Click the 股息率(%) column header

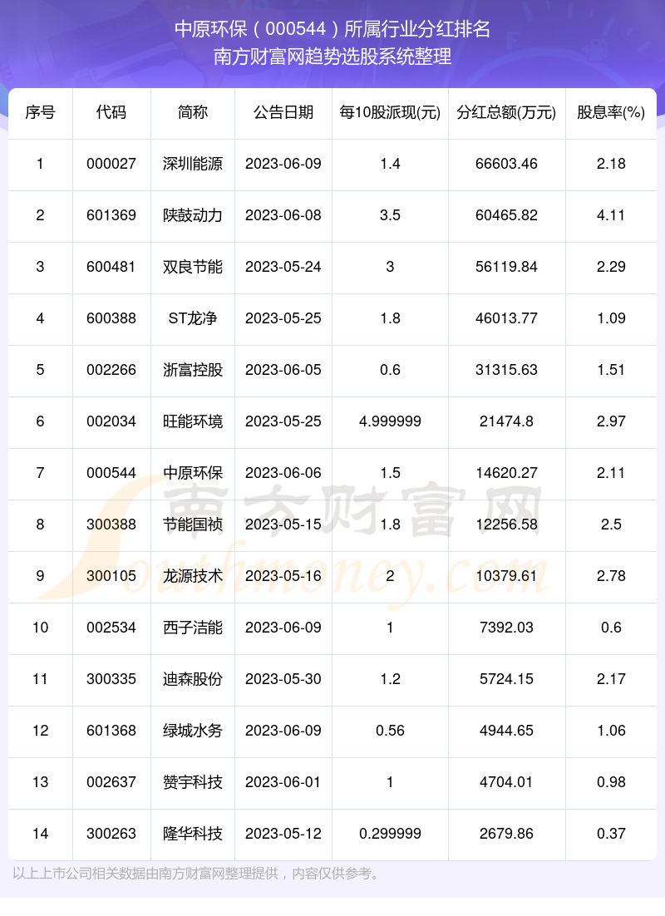point(611,113)
